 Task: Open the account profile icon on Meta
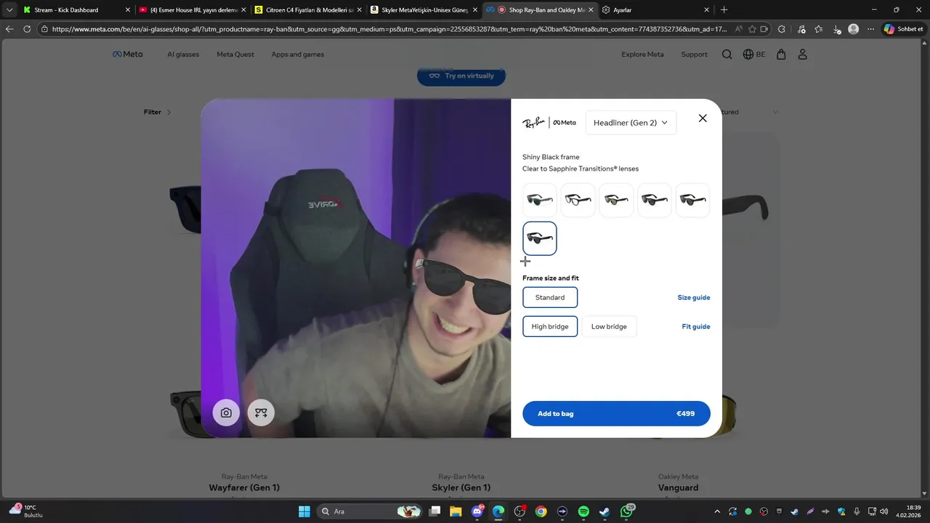[803, 54]
